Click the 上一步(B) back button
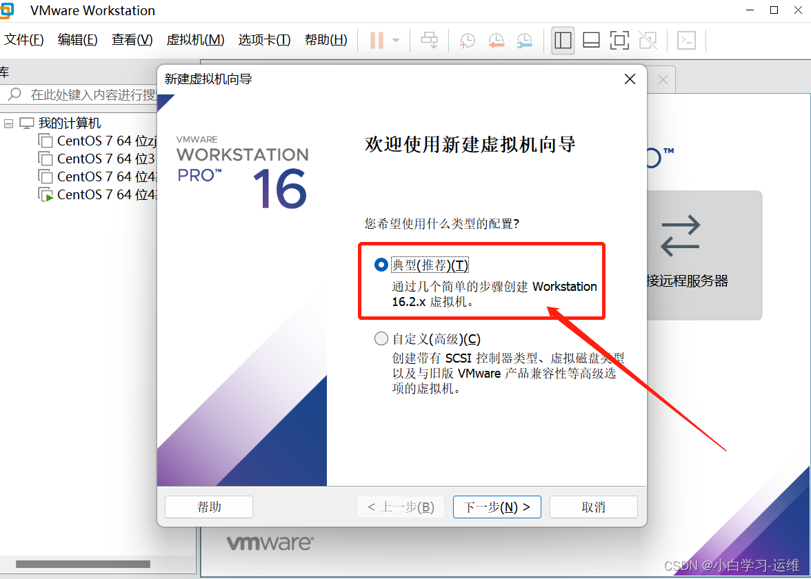This screenshot has height=579, width=811. tap(401, 507)
